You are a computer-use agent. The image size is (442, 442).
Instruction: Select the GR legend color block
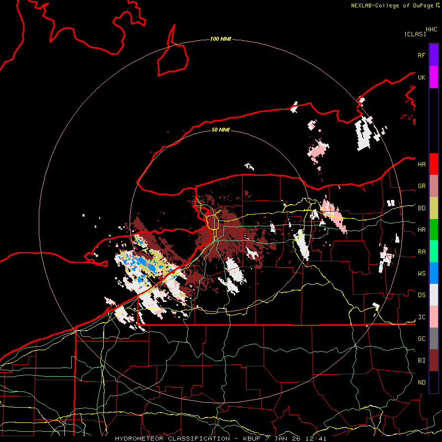coord(434,186)
